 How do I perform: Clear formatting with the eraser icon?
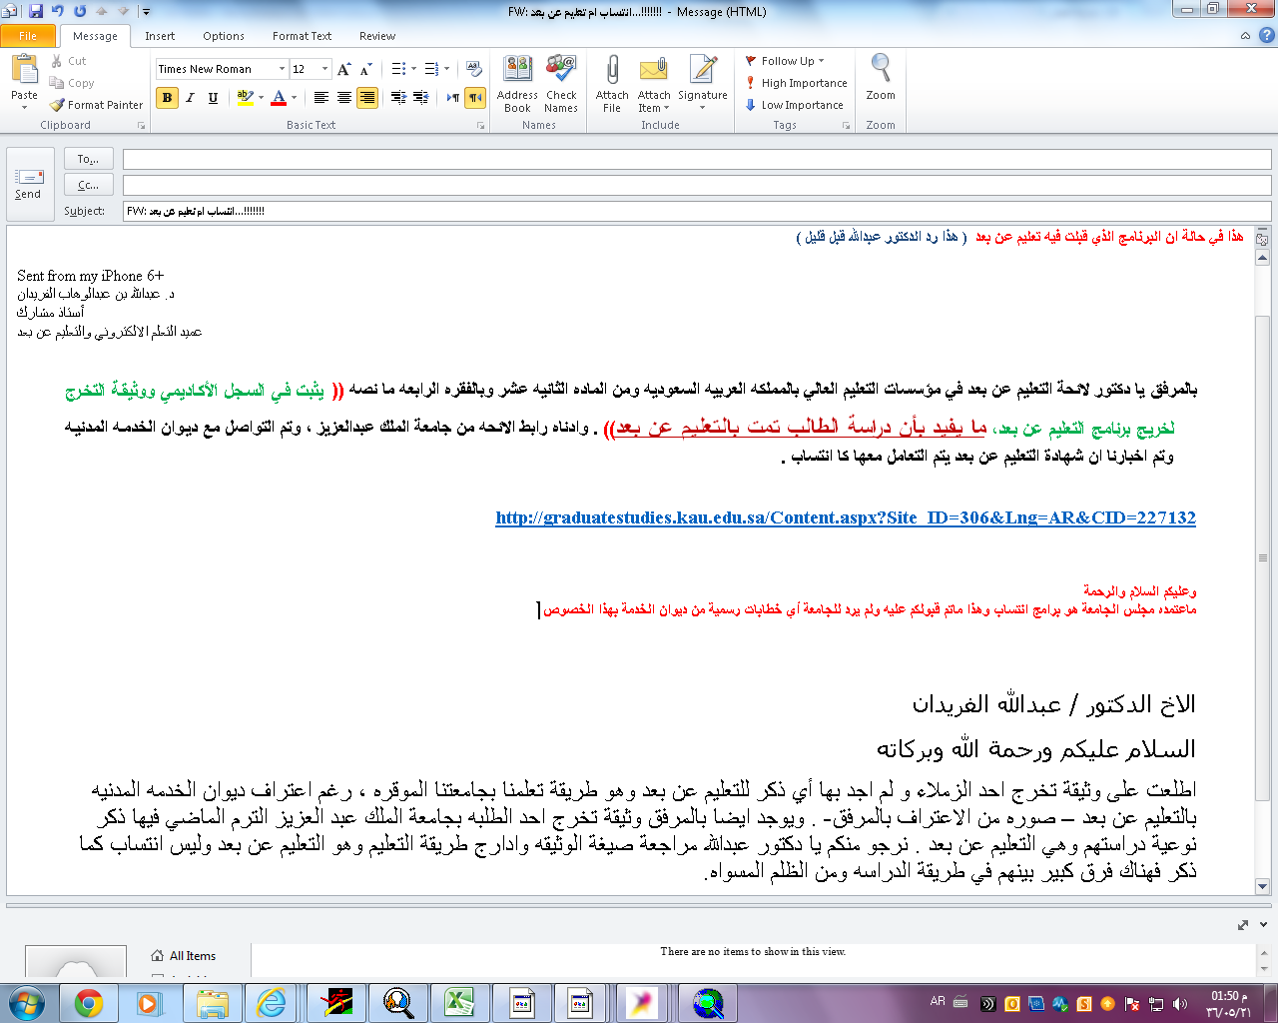(474, 69)
